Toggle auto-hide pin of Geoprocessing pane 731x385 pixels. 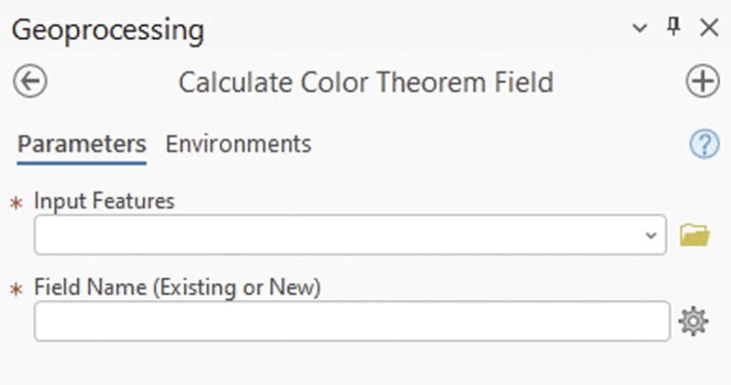click(x=674, y=28)
